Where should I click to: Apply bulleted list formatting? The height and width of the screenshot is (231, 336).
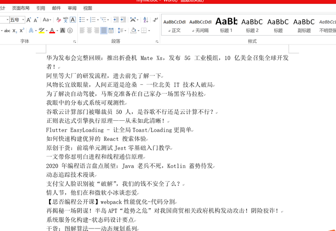tap(82, 20)
